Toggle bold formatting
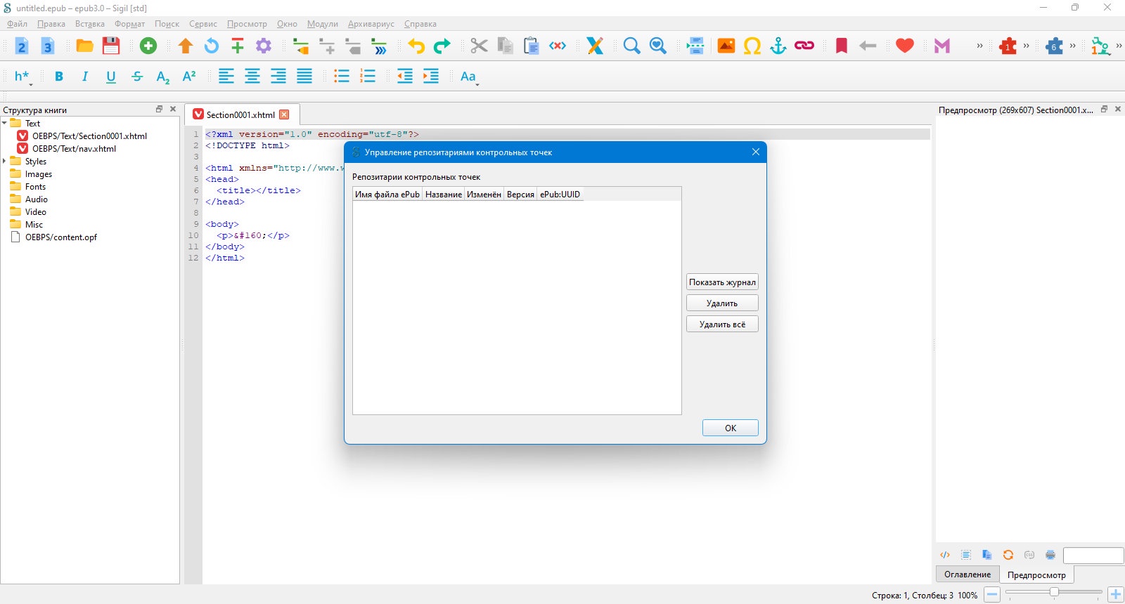 pyautogui.click(x=59, y=77)
